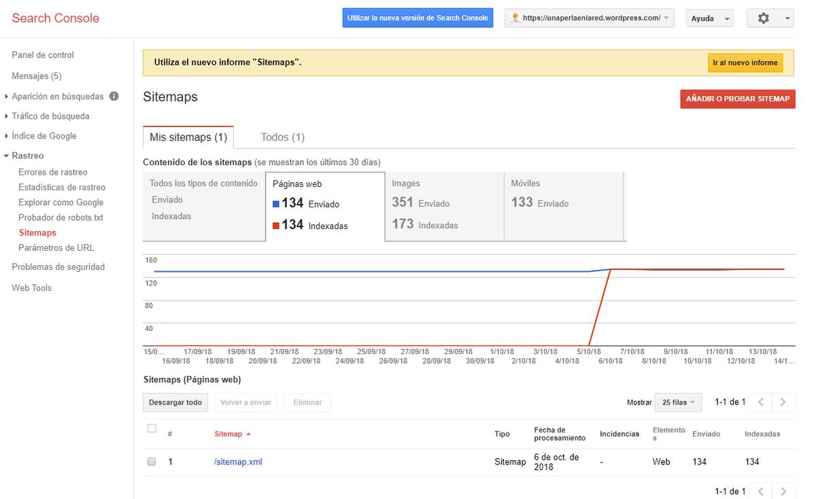Check the select-all checkbox in table header
This screenshot has width=816, height=499.
(152, 428)
